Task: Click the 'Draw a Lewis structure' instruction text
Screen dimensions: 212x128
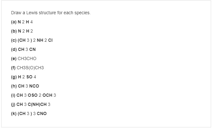Action: [x=51, y=13]
